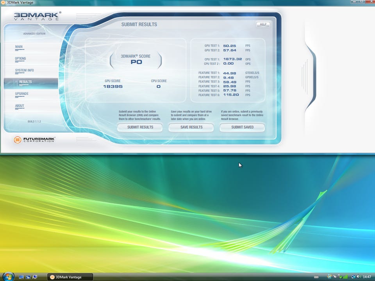Image resolution: width=375 pixels, height=281 pixels.
Task: Click the network connection tray icon
Action: (353, 276)
